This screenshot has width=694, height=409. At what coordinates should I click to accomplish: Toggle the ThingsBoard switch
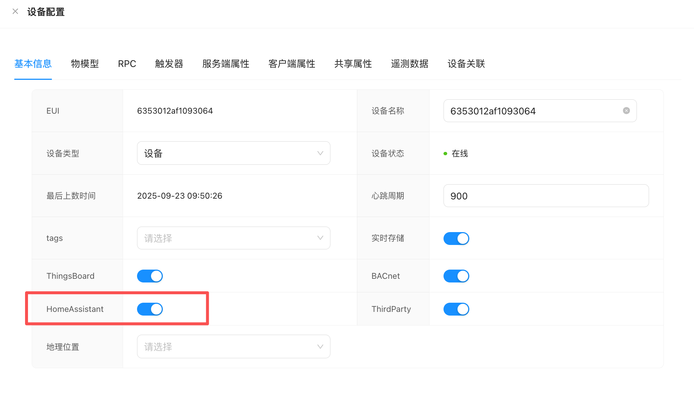[x=150, y=276]
